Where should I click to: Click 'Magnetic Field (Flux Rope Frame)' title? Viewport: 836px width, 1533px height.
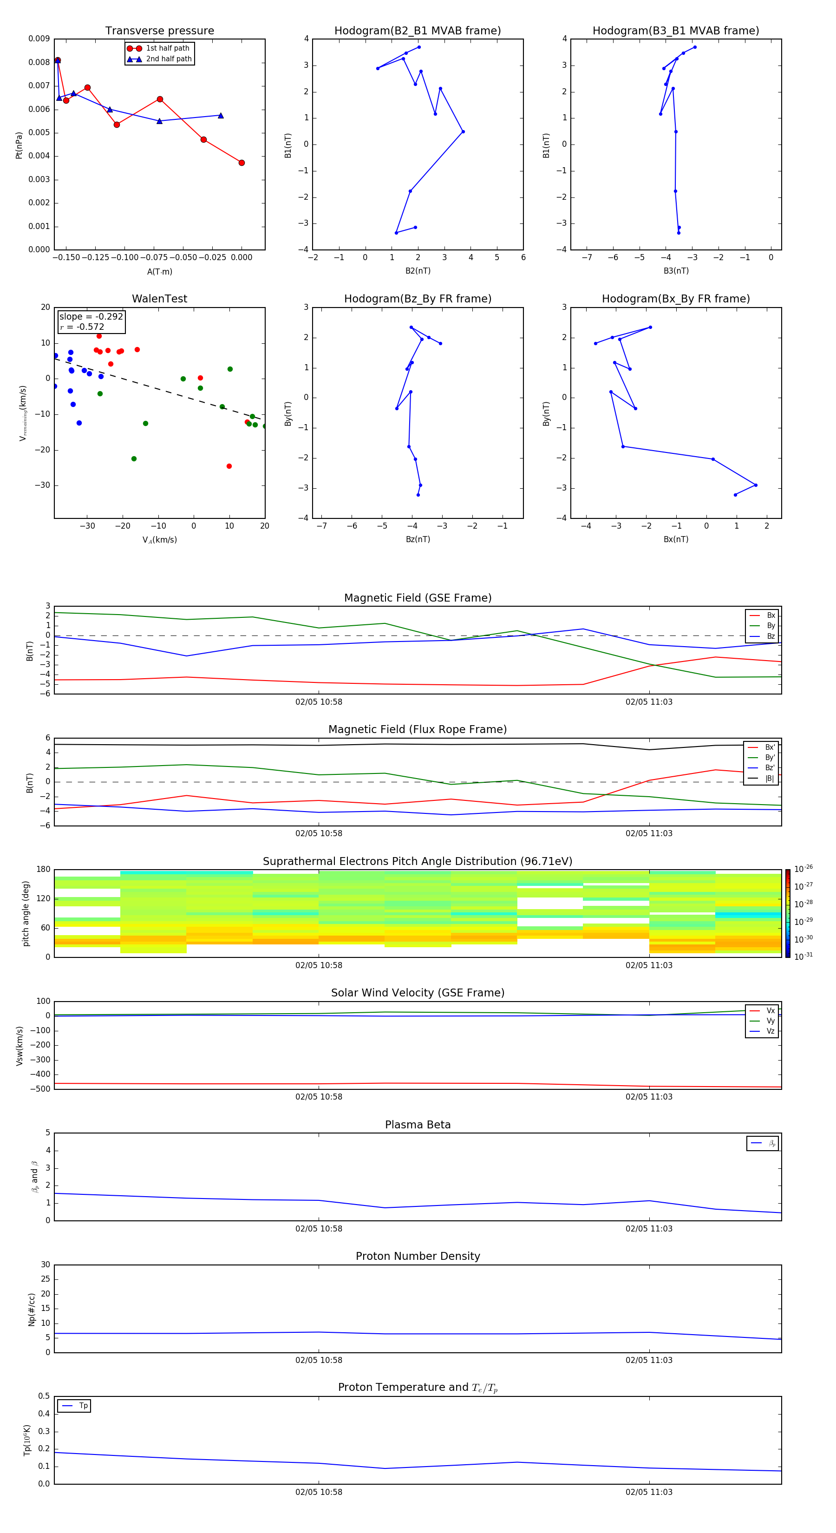418,730
